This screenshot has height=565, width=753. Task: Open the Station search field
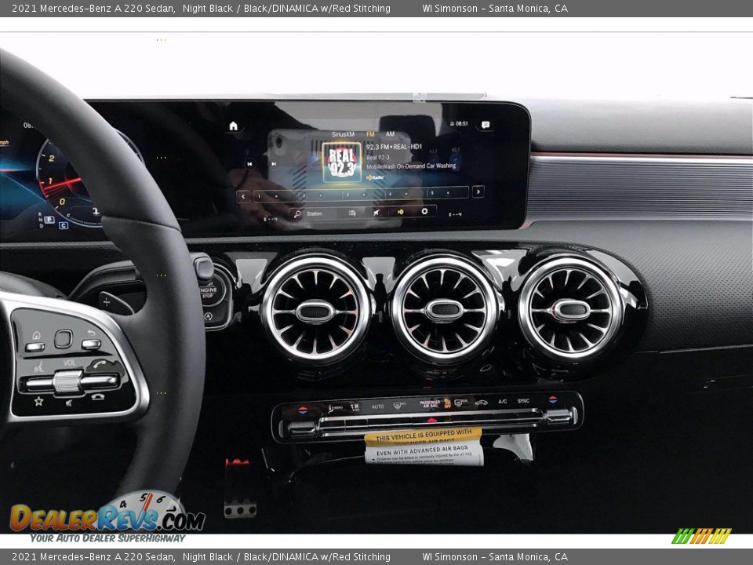pyautogui.click(x=315, y=213)
